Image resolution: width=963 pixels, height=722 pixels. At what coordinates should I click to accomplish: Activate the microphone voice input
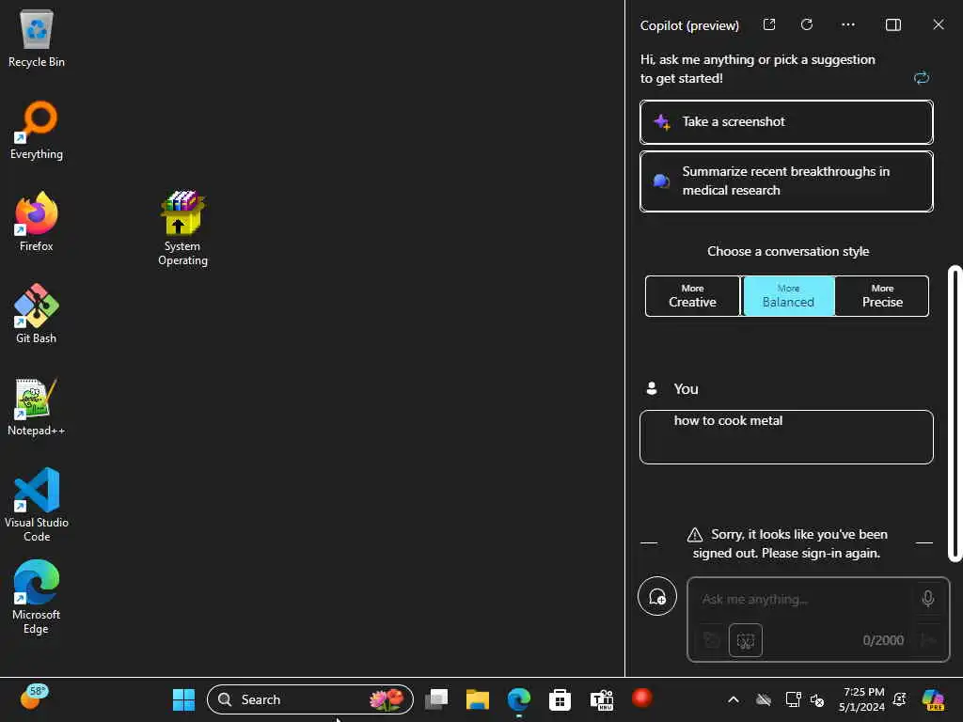tap(928, 599)
